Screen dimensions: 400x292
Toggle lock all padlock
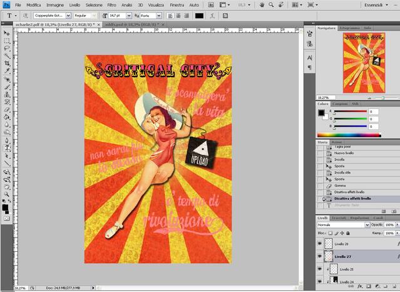click(347, 233)
